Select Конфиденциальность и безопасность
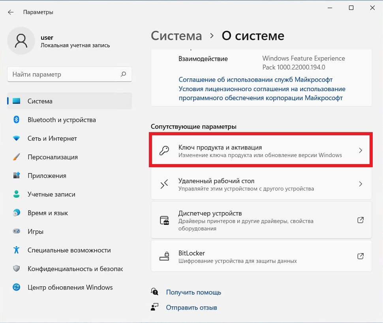The height and width of the screenshot is (323, 383). [x=69, y=269]
